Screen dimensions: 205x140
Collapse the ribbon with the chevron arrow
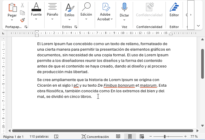(199, 26)
